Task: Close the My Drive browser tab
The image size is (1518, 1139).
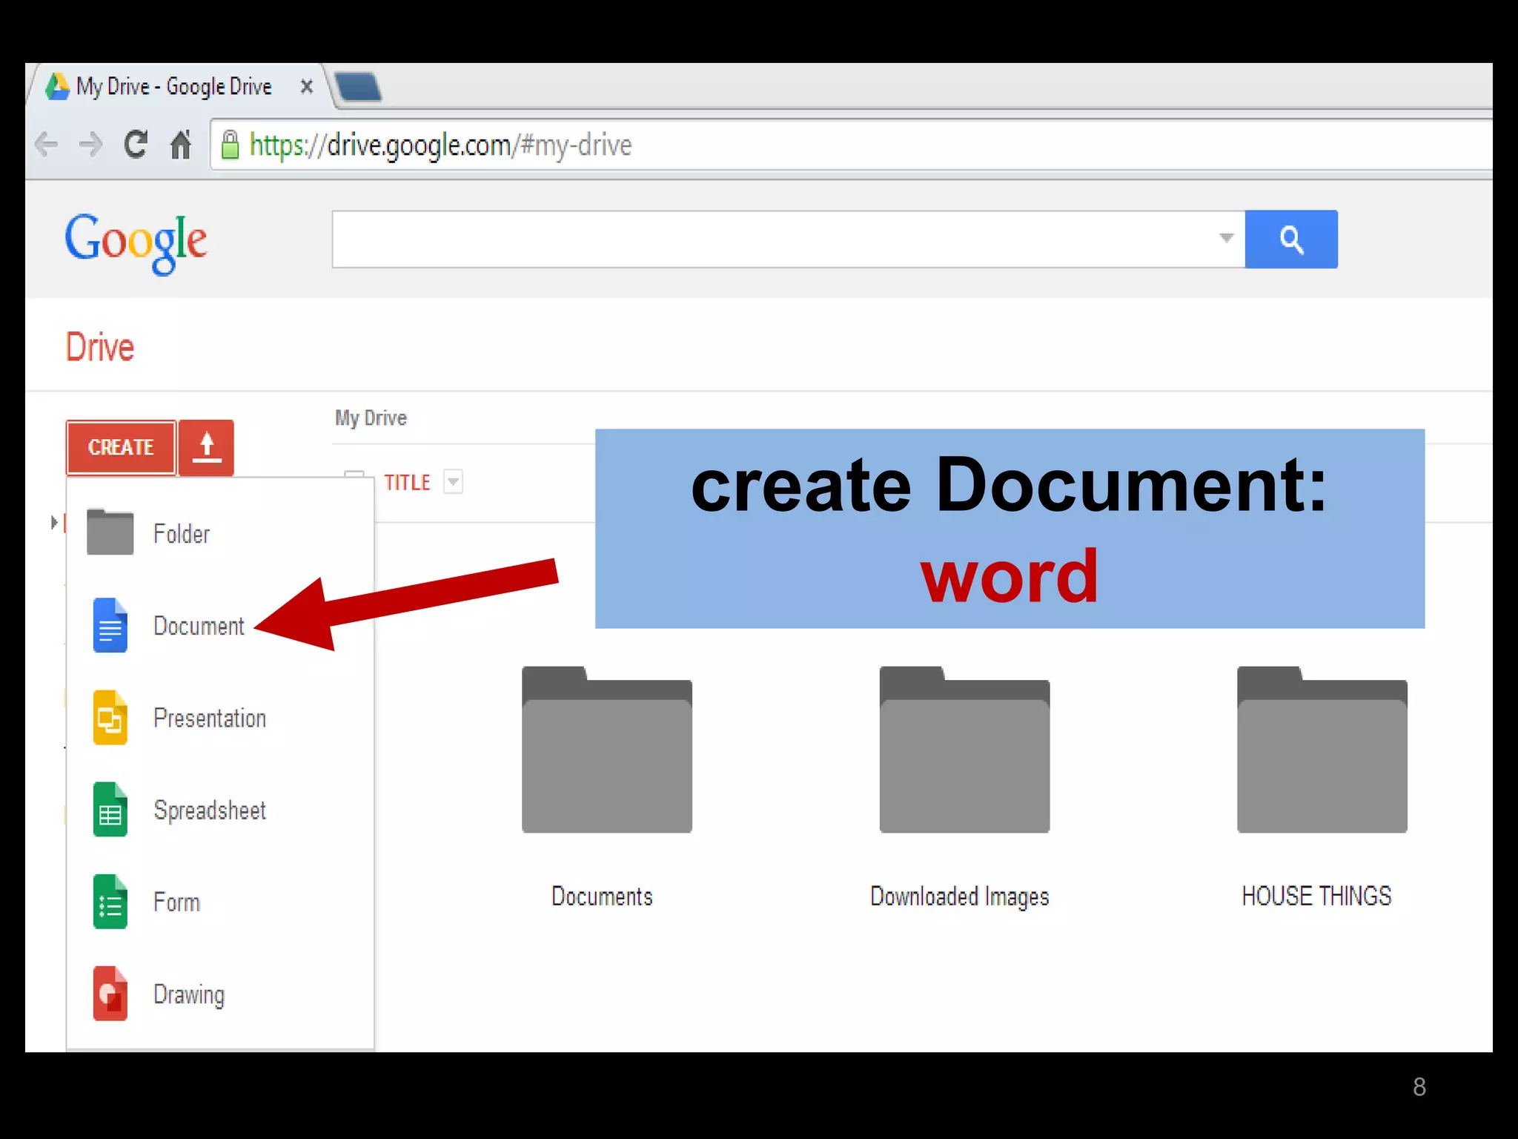Action: [x=306, y=88]
